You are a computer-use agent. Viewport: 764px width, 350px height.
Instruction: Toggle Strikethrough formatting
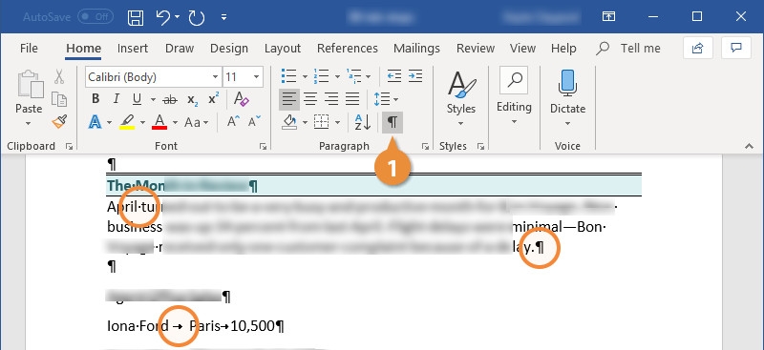[x=170, y=100]
